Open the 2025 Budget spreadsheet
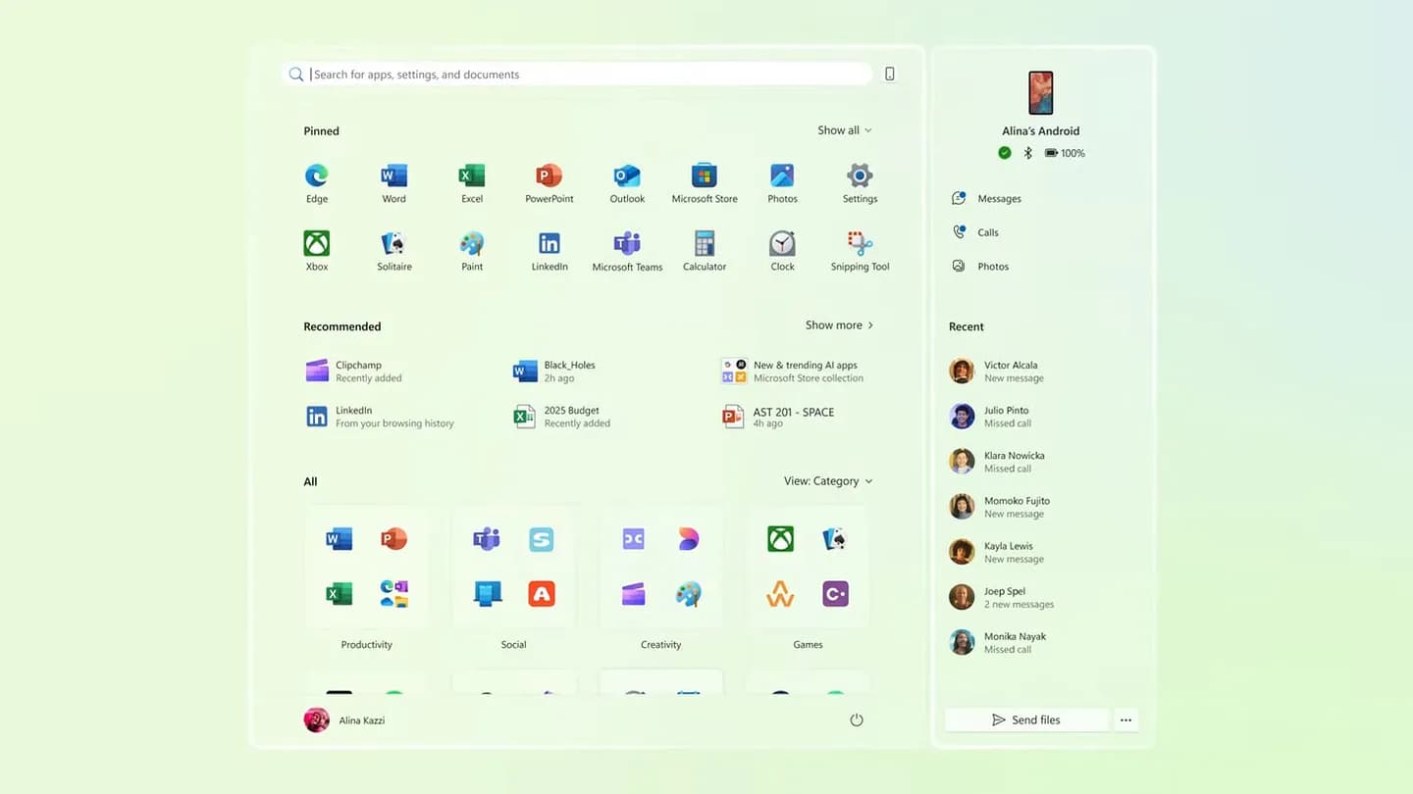The height and width of the screenshot is (794, 1413). click(562, 417)
